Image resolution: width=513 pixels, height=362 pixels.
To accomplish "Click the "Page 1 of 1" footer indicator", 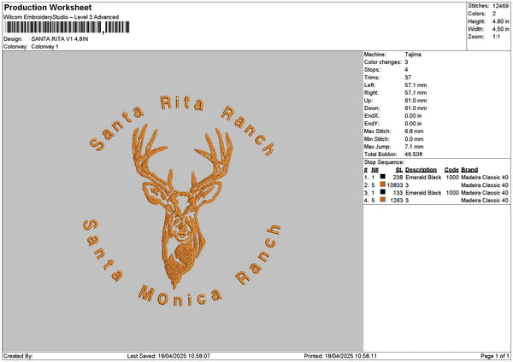I will (495, 356).
